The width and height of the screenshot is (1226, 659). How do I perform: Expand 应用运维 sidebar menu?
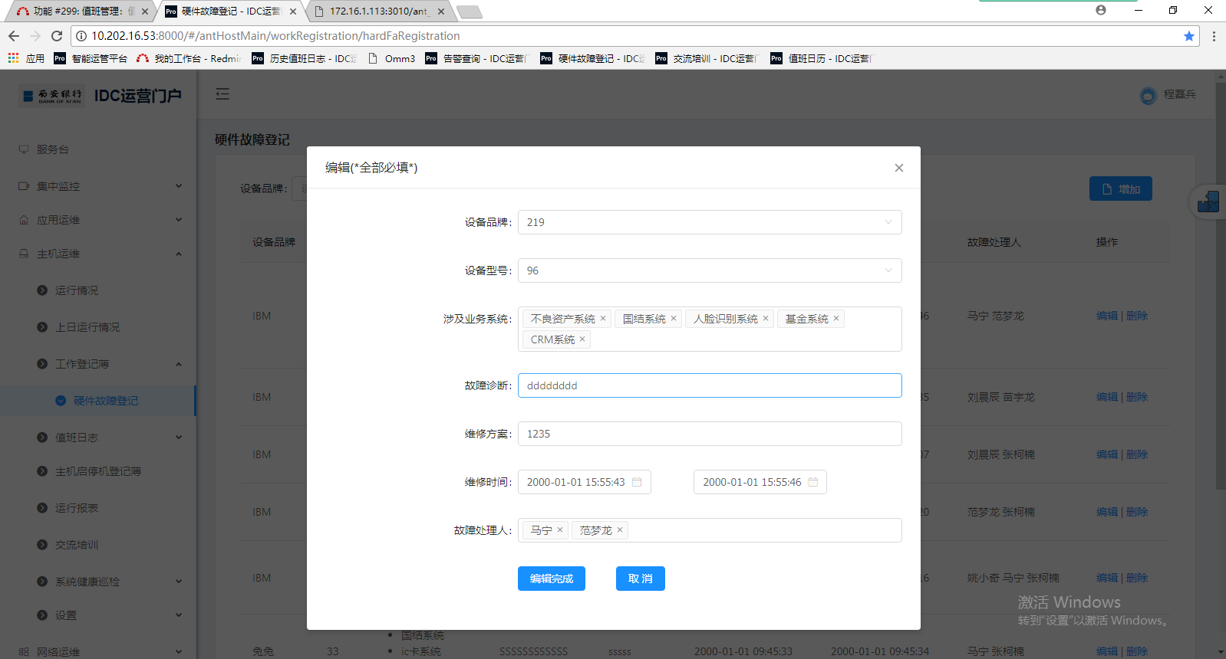tap(98, 220)
